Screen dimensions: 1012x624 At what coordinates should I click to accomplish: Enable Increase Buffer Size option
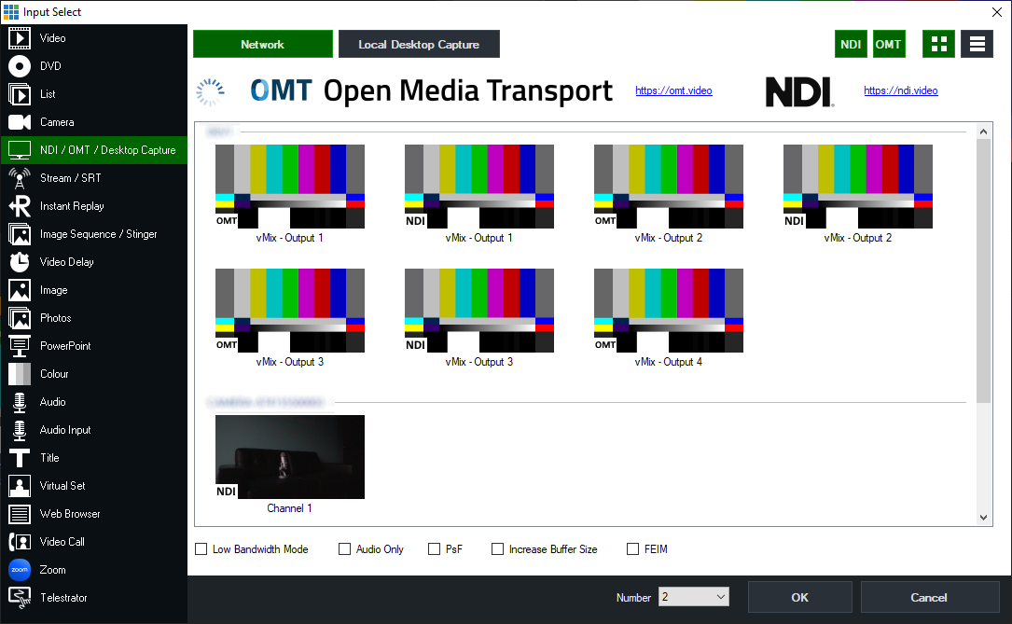[498, 549]
